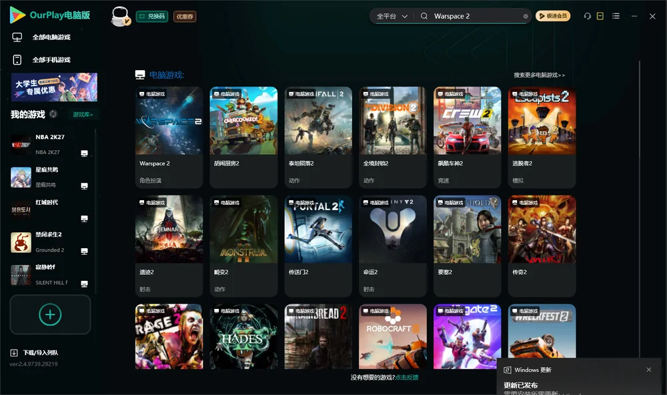Screen dimensions: 667x395
Task: Click the OurPlay logo icon
Action: (17, 15)
